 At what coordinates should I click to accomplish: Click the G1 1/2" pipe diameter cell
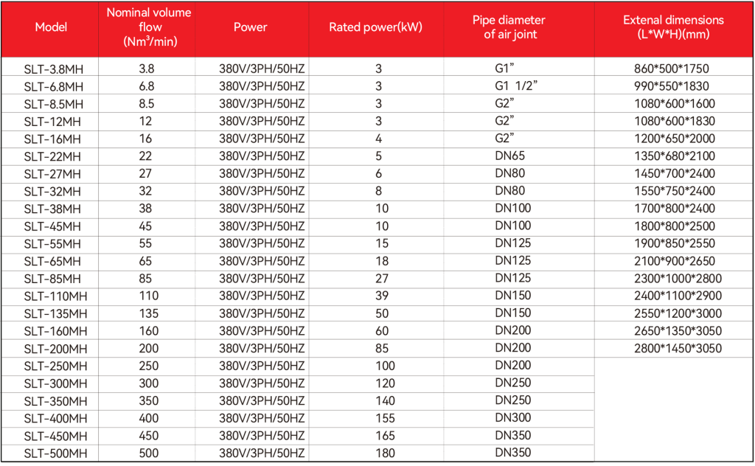515,86
